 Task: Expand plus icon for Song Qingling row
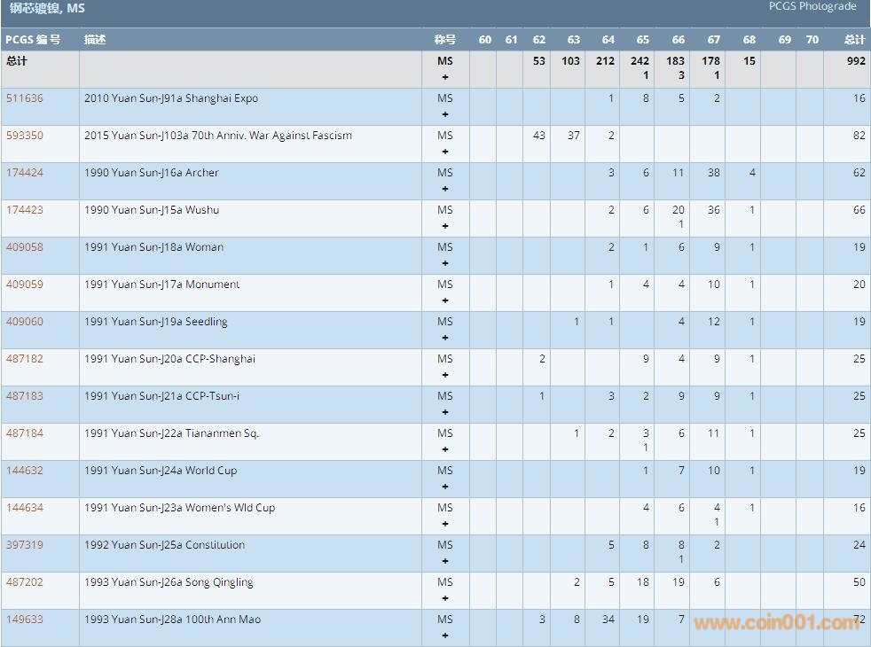tap(444, 598)
